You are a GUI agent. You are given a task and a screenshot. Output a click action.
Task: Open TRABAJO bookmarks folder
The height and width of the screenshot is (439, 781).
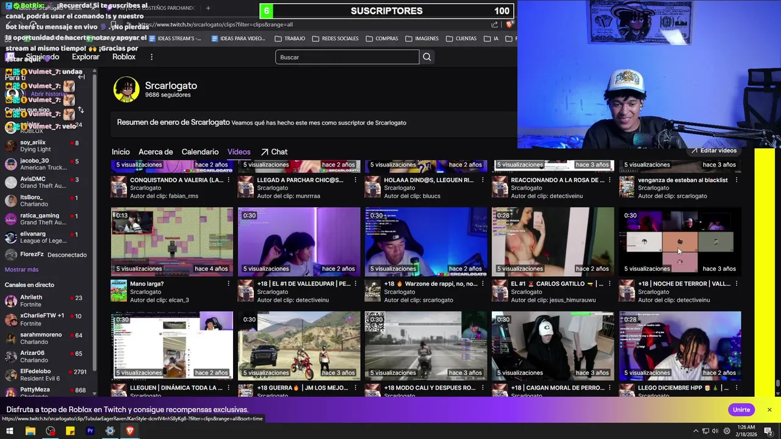tap(290, 38)
